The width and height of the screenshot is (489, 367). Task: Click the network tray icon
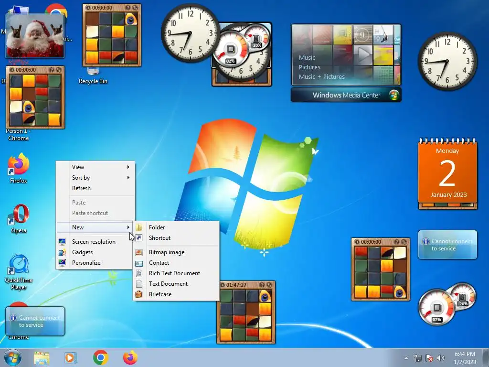click(x=417, y=358)
